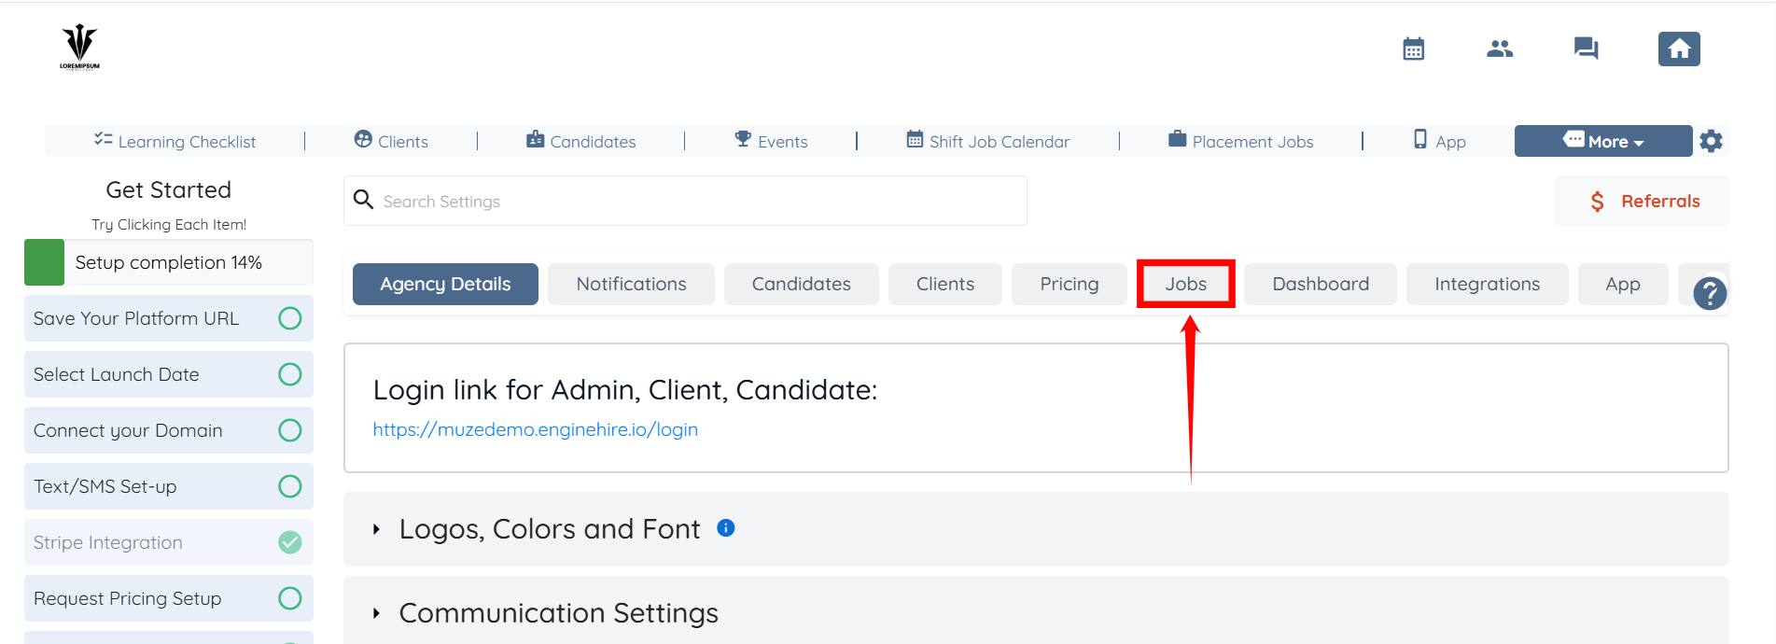Open the chat messages icon
This screenshot has width=1776, height=644.
tap(1586, 49)
